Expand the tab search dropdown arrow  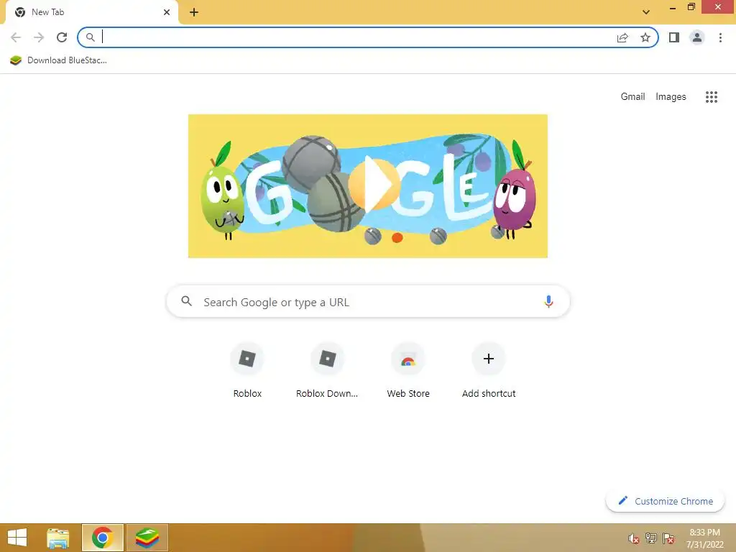pos(646,12)
